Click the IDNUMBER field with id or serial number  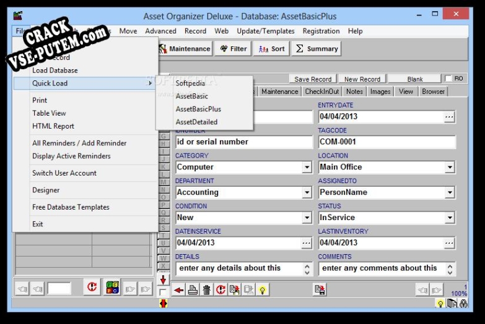tap(243, 142)
